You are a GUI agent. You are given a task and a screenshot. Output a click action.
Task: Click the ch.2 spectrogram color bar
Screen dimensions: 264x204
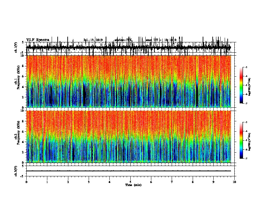pyautogui.click(x=241, y=140)
